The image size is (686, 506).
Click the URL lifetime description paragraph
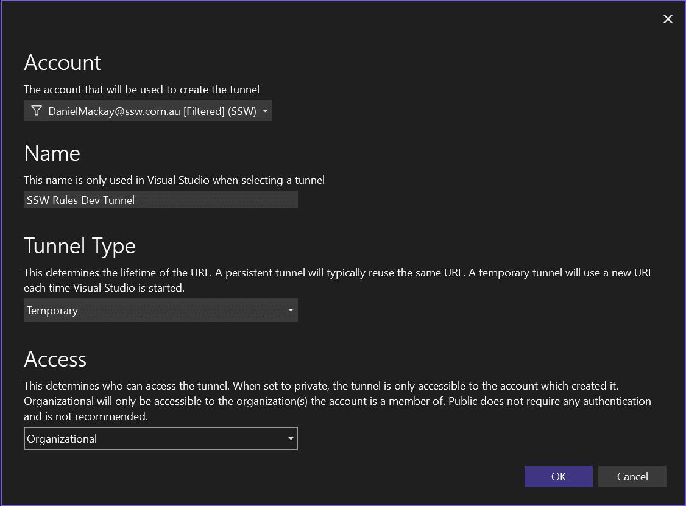338,280
